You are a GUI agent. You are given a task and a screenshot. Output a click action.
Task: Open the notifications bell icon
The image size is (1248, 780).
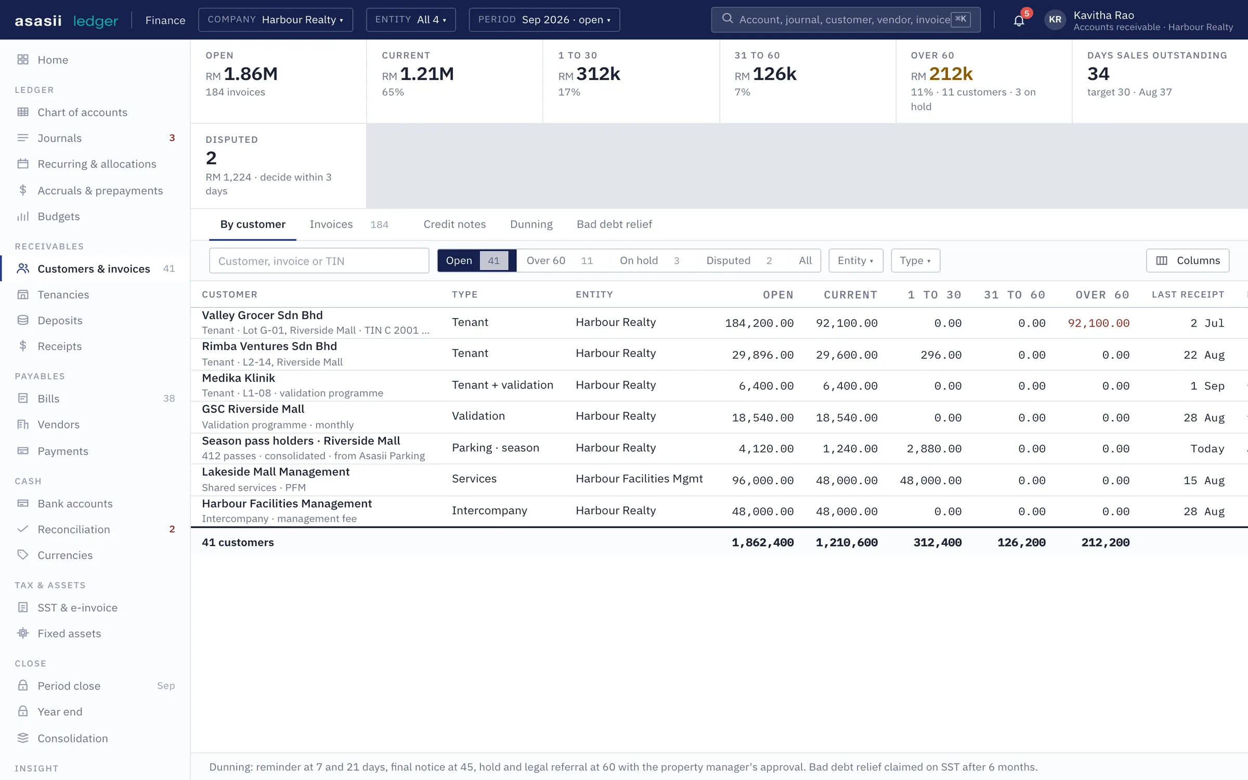1019,20
